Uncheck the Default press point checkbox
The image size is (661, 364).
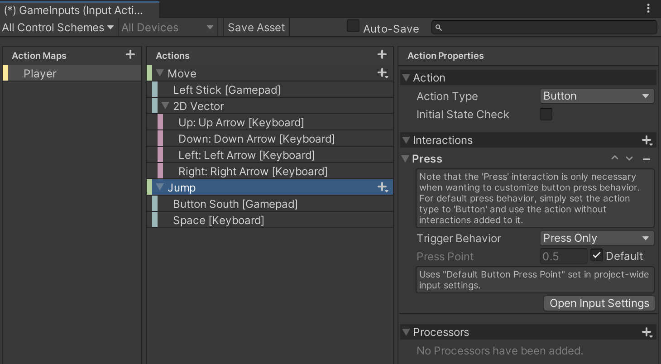pyautogui.click(x=597, y=255)
